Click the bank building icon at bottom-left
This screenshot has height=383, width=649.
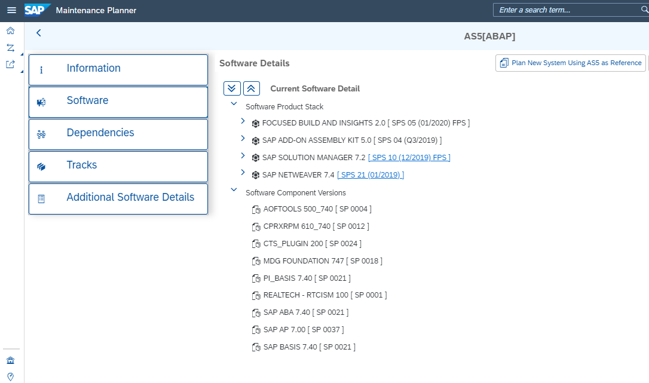pyautogui.click(x=11, y=360)
